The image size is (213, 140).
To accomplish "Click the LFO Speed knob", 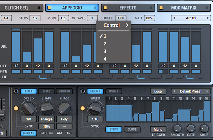I will [x=29, y=108].
